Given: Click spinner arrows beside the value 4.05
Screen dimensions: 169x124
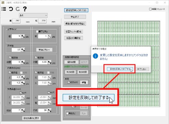Looking at the screenshot, I should coord(50,62).
